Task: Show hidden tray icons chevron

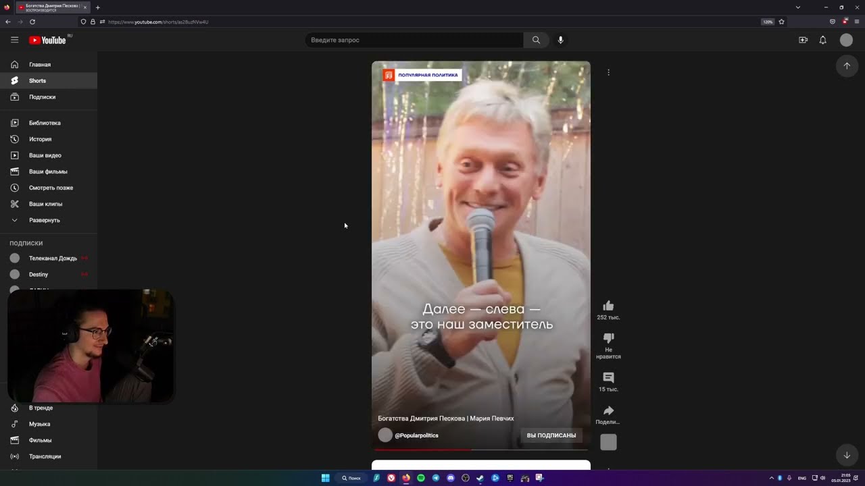Action: pos(771,478)
